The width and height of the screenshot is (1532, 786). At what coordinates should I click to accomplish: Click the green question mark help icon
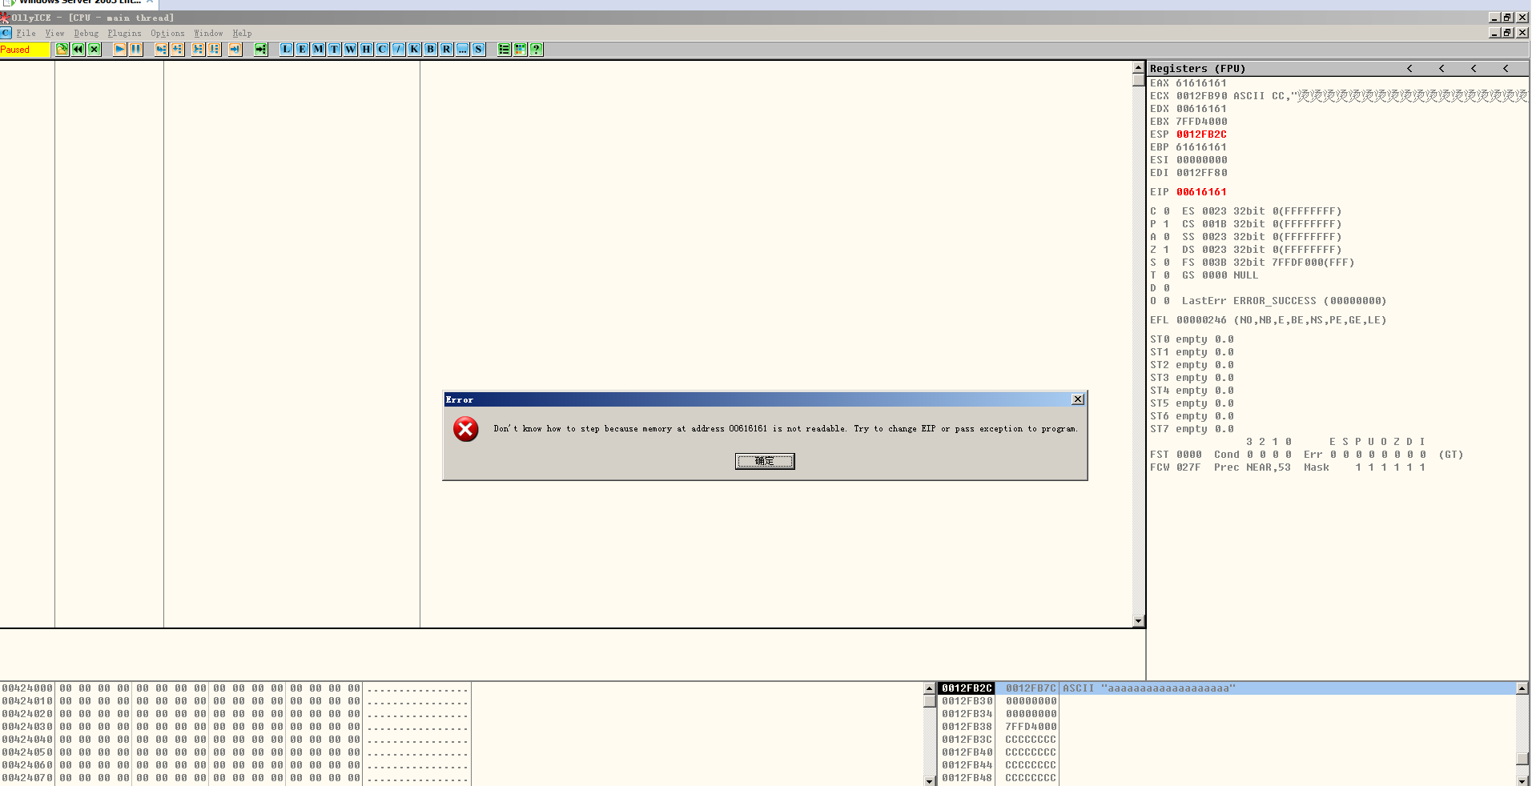536,50
